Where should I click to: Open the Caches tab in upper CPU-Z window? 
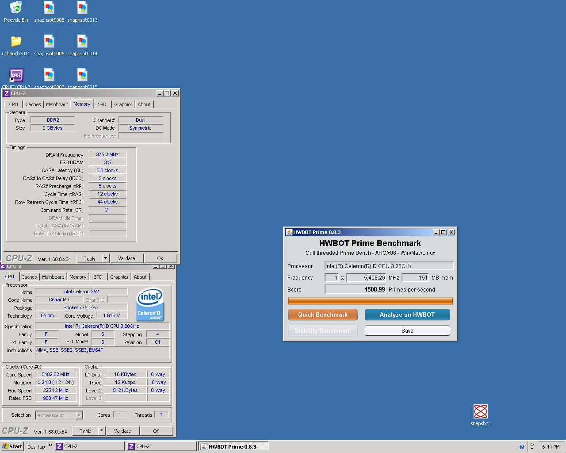click(x=33, y=104)
